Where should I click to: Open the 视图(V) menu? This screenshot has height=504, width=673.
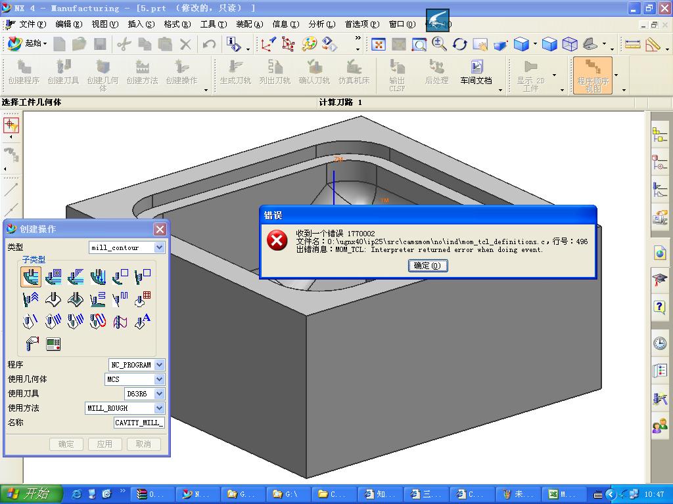tap(105, 24)
